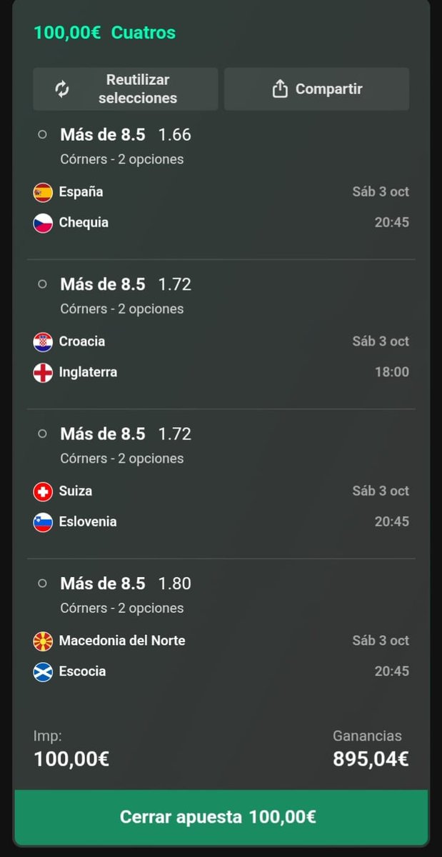Click the reuse selections refresh icon
Viewport: 442px width, 857px height.
click(x=62, y=89)
